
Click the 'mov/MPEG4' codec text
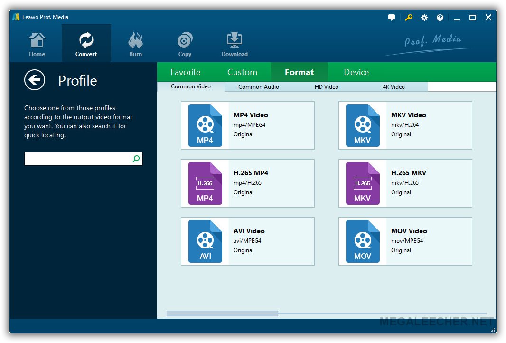[407, 241]
